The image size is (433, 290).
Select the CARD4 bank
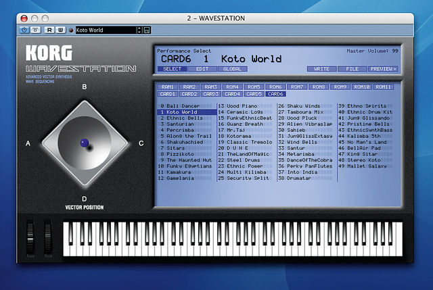[232, 94]
